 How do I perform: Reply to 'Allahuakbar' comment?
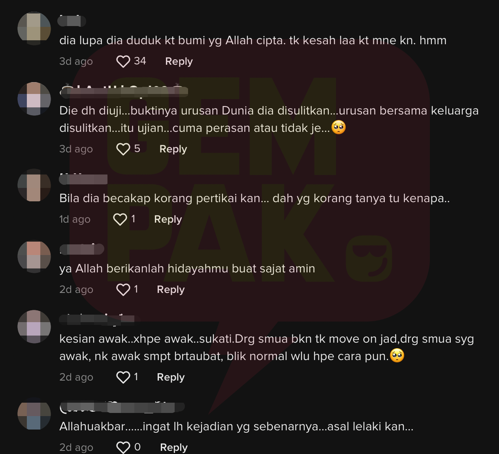174,447
